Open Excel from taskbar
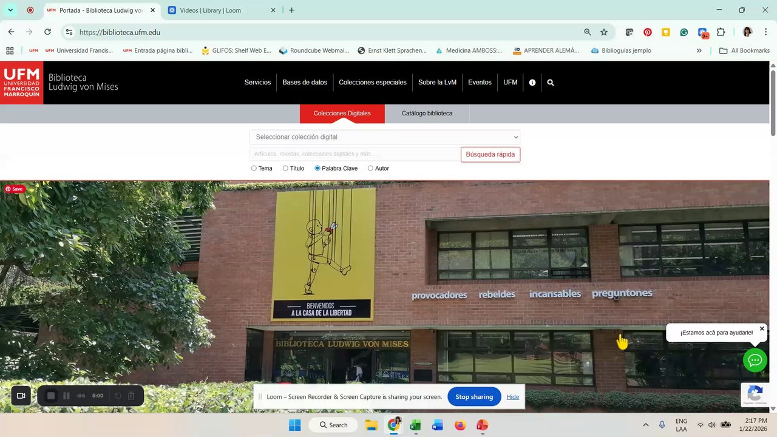Image resolution: width=777 pixels, height=437 pixels. (415, 425)
